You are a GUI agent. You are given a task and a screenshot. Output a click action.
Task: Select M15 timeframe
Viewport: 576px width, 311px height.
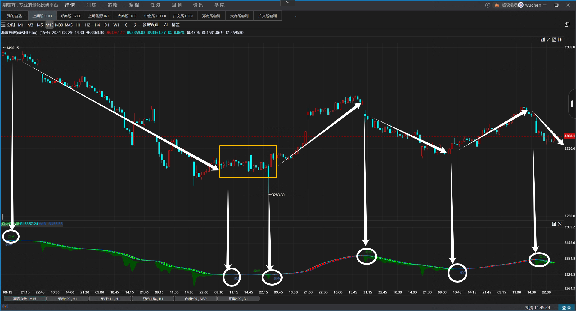(x=49, y=25)
